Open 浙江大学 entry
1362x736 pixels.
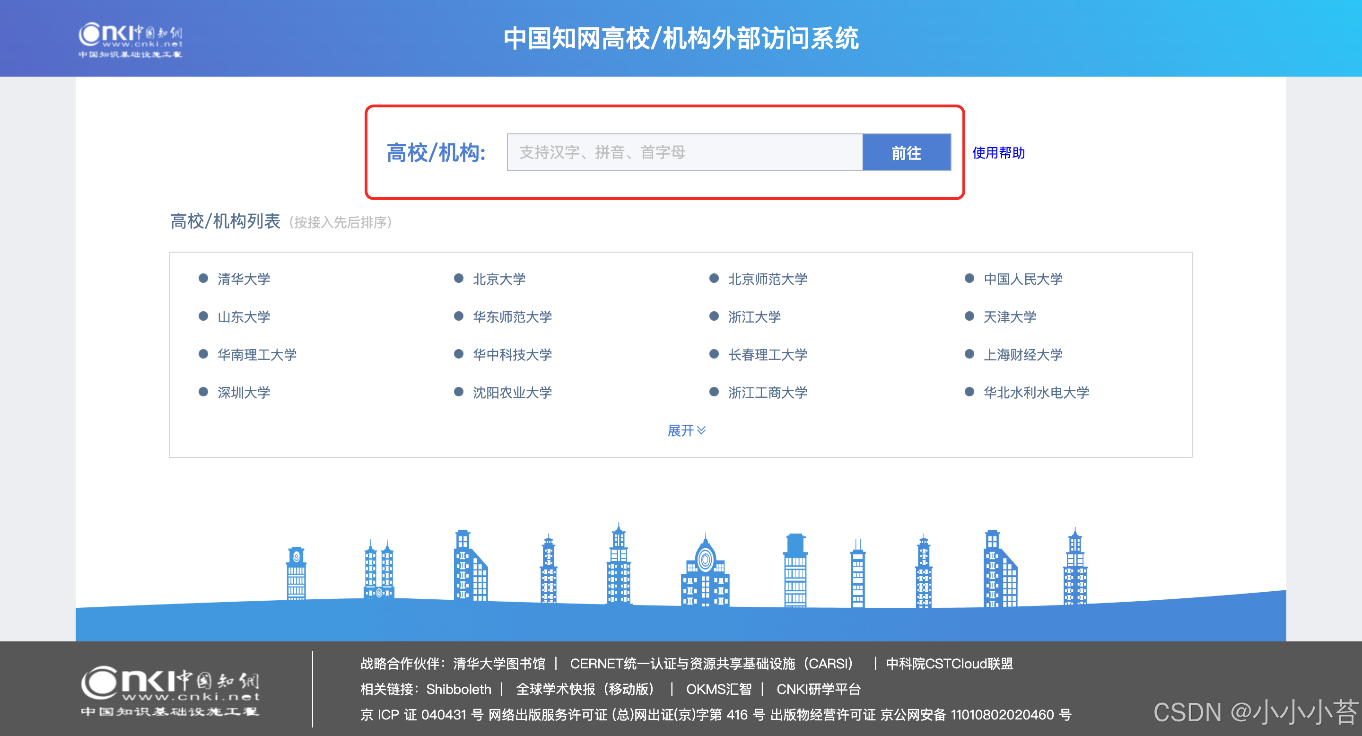point(754,317)
